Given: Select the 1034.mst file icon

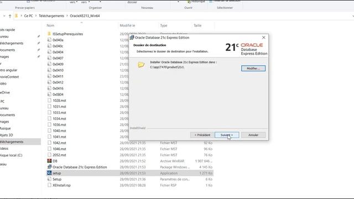Looking at the screenshot, I should point(49,118).
